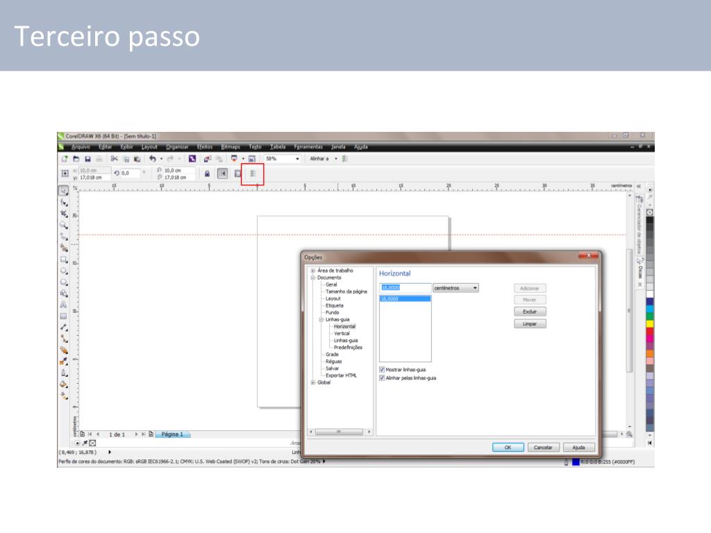Pick the yellow swatch in color palette

(x=650, y=323)
